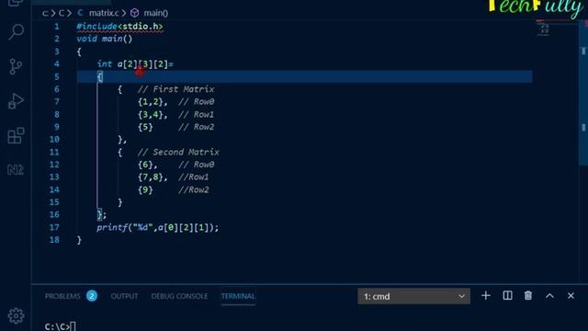The width and height of the screenshot is (588, 331).
Task: Switch to the DEBUG CONSOLE tab
Action: (x=179, y=296)
